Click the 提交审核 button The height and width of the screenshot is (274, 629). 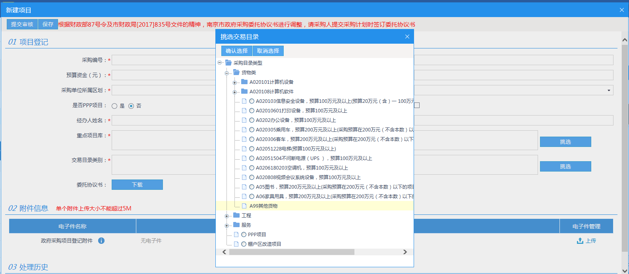[x=22, y=24]
